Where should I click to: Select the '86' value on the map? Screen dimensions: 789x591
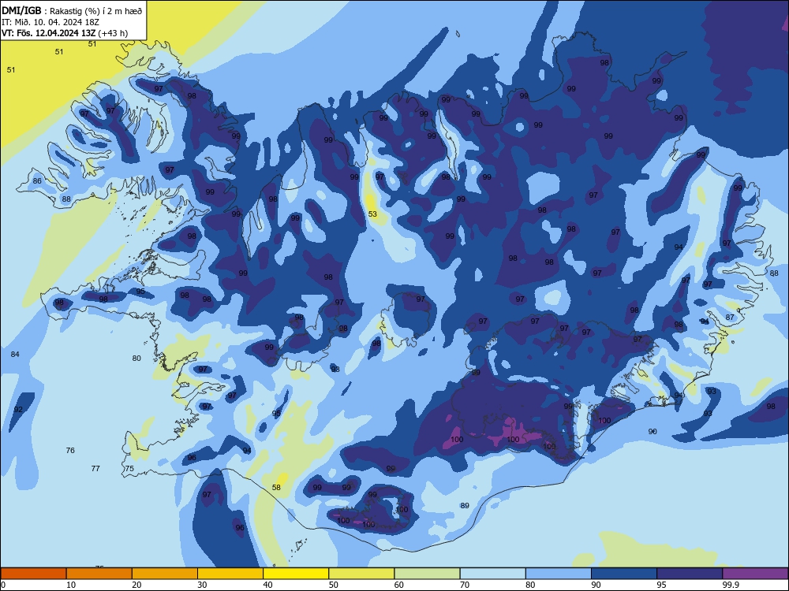37,181
